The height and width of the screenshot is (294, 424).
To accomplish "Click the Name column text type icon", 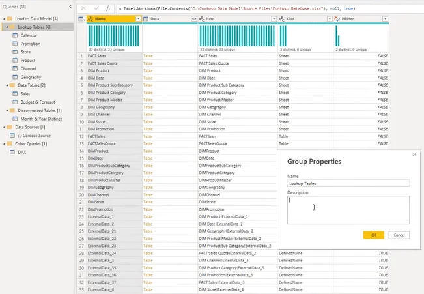I will [x=91, y=19].
